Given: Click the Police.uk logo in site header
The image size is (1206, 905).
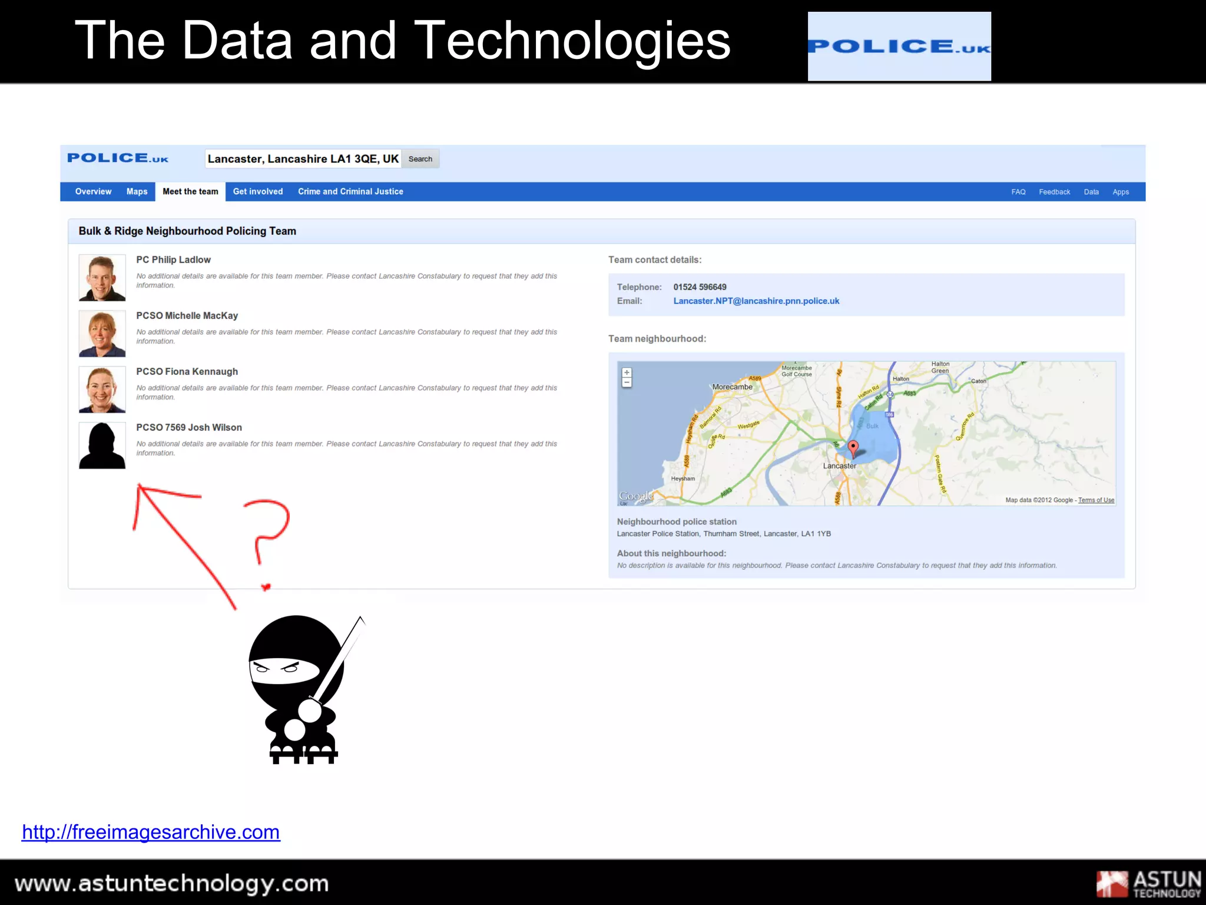Looking at the screenshot, I should pyautogui.click(x=118, y=158).
